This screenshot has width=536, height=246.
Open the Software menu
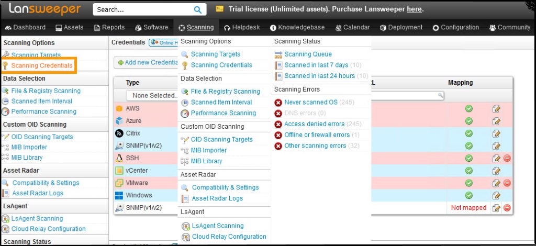[x=152, y=27]
